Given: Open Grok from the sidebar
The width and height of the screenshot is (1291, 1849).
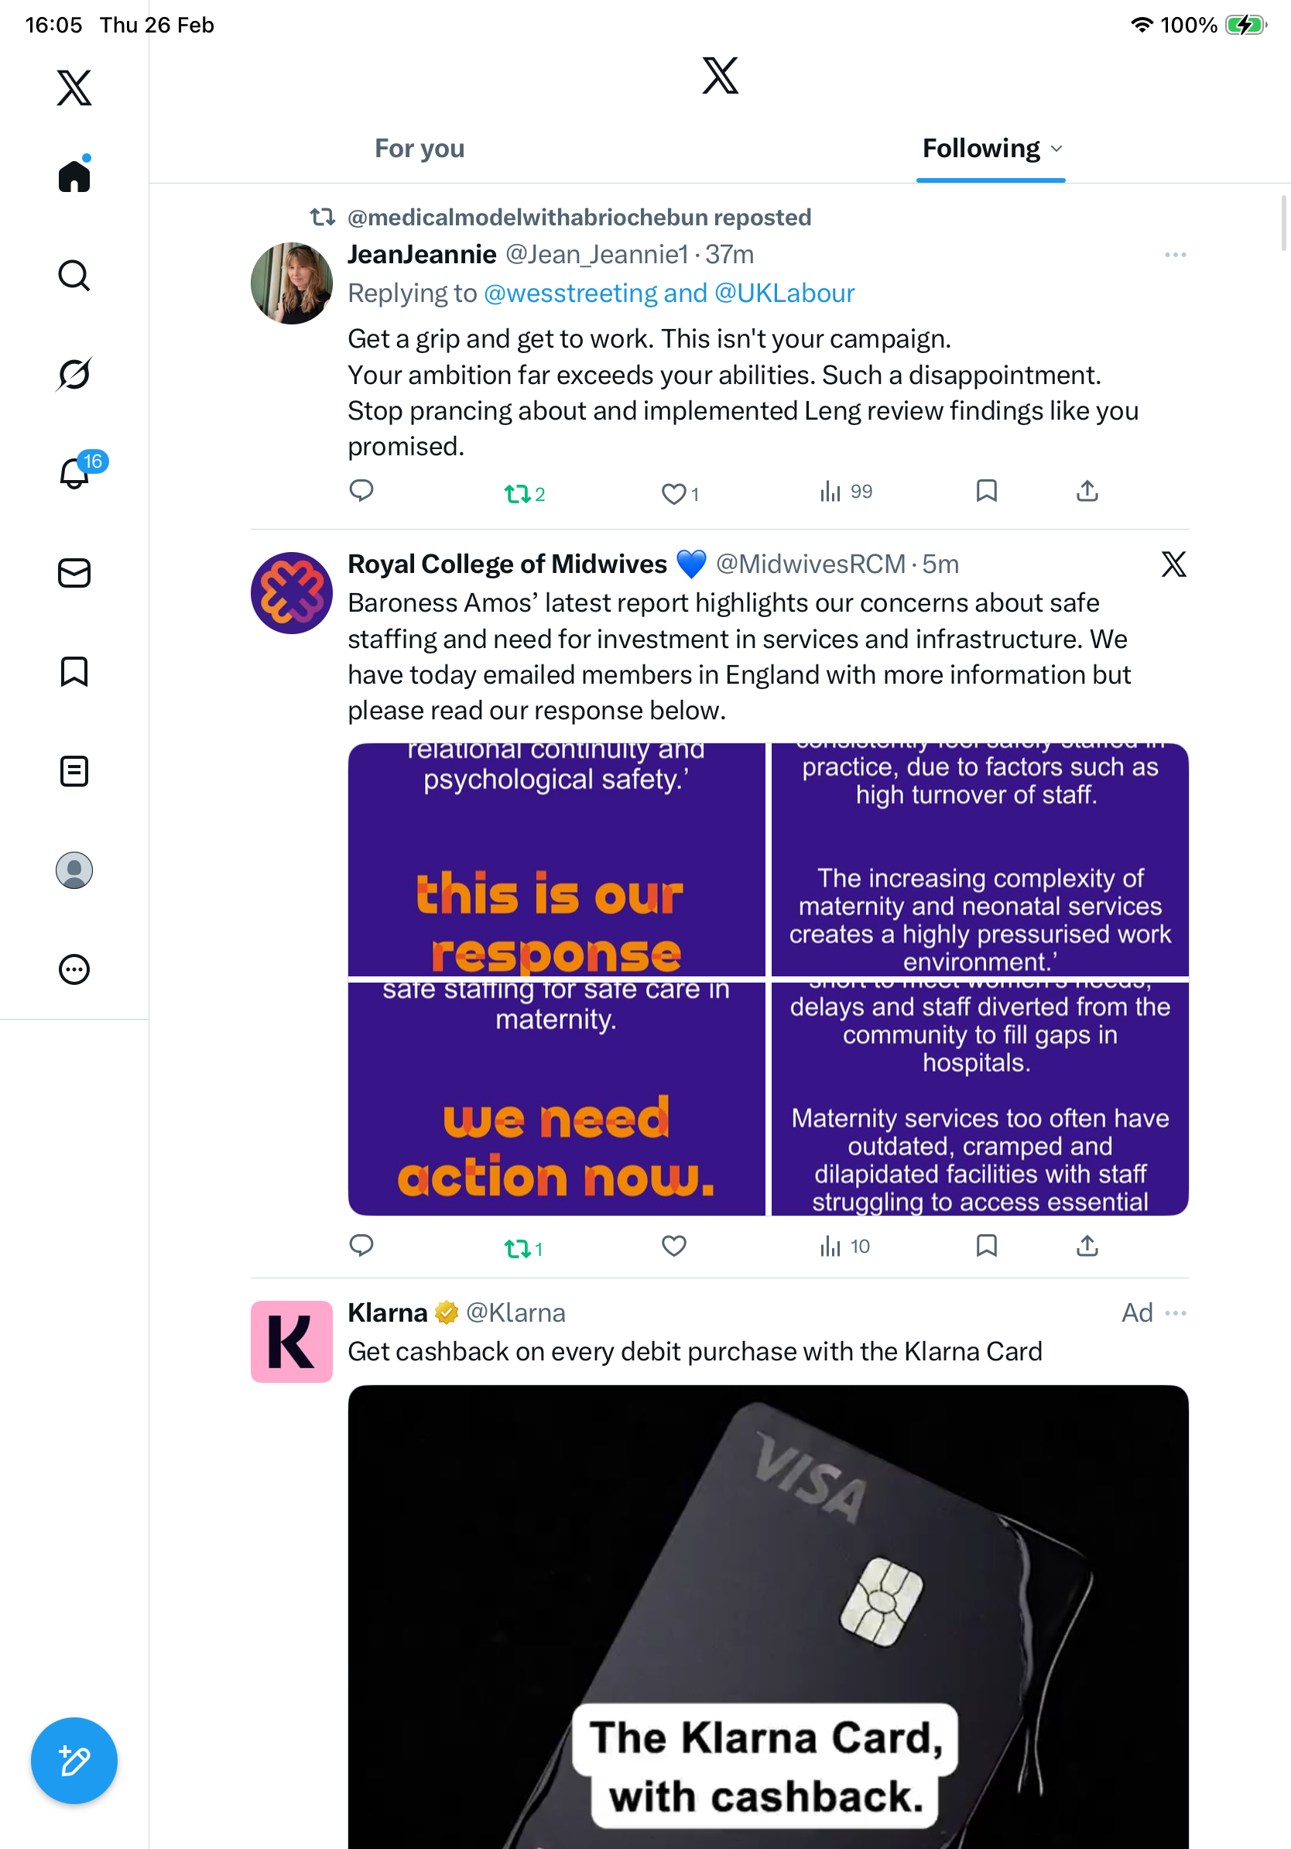Looking at the screenshot, I should [74, 374].
